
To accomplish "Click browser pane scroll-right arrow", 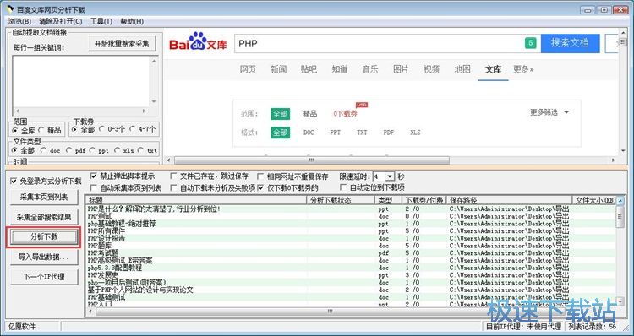I will [614, 160].
